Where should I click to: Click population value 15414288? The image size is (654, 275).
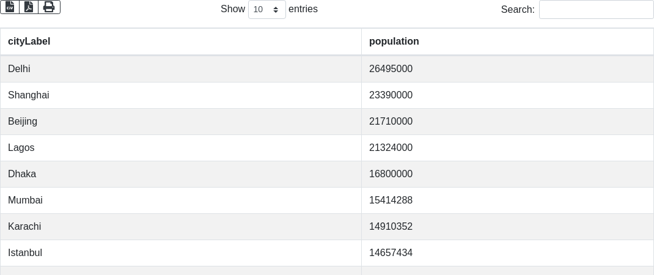coord(391,200)
